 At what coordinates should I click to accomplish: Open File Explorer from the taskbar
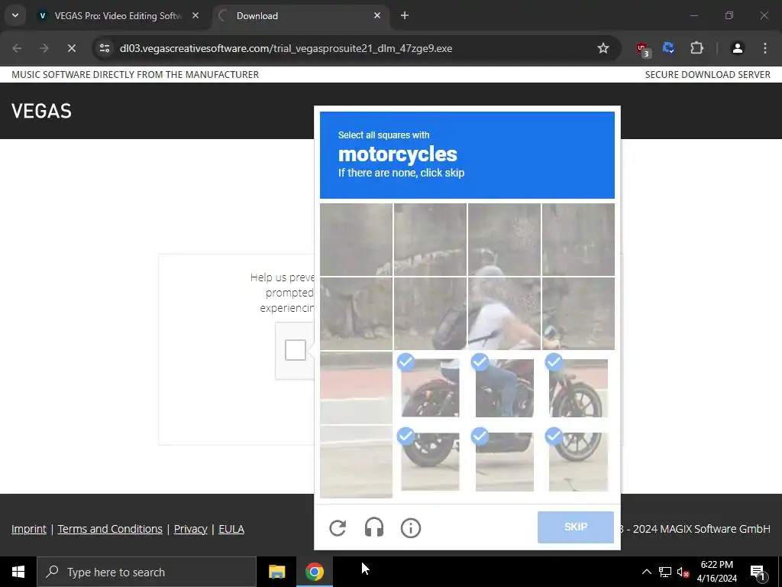pyautogui.click(x=276, y=572)
